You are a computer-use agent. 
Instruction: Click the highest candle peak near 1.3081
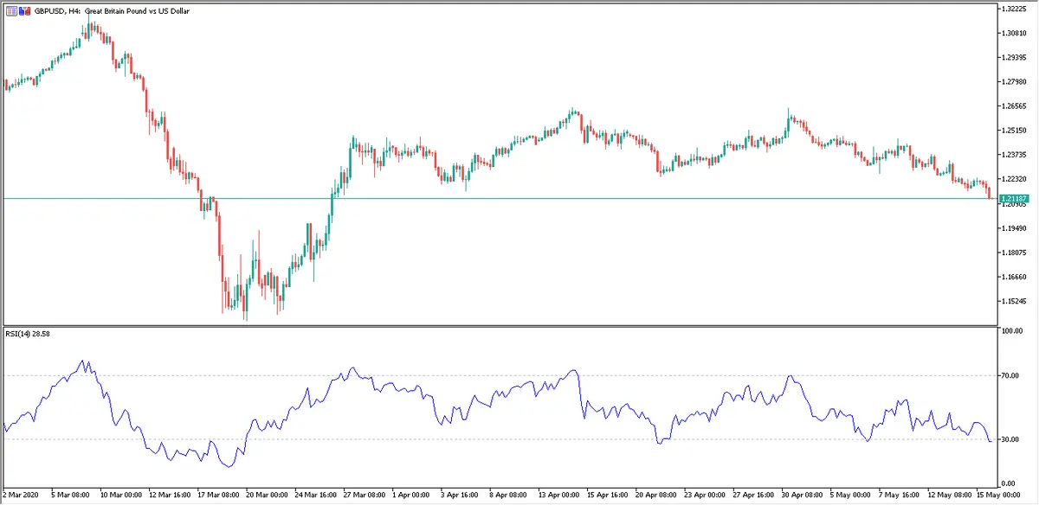(x=89, y=24)
